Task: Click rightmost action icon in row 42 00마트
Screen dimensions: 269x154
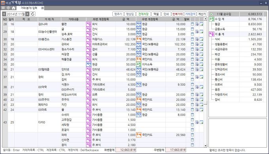Action: [x=201, y=110]
